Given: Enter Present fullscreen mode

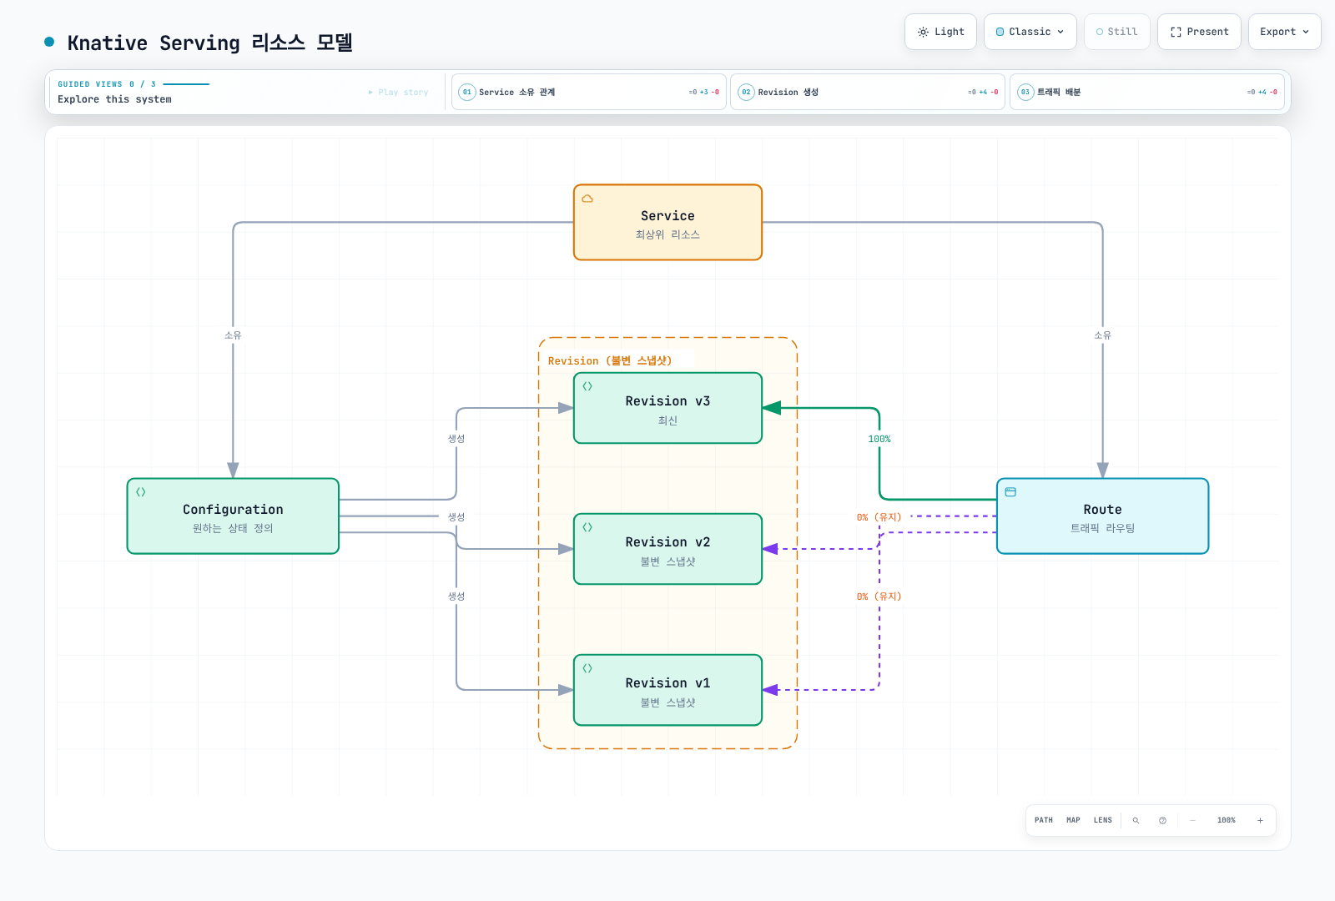Looking at the screenshot, I should tap(1199, 32).
